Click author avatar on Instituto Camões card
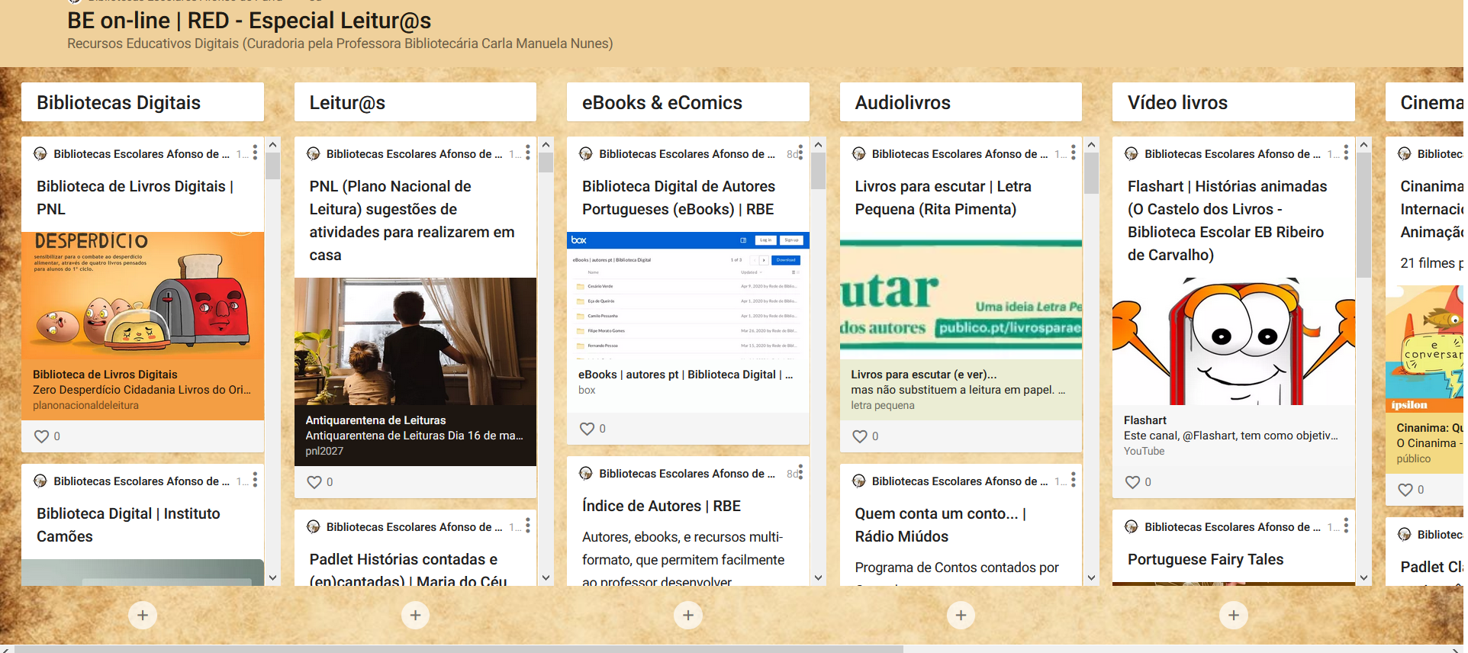Viewport: 1468px width, 653px height. [40, 481]
